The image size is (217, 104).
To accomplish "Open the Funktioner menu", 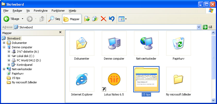I will click(x=58, y=11).
